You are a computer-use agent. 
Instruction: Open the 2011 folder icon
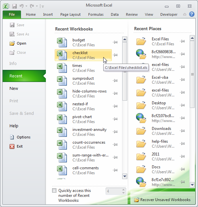[141, 156]
